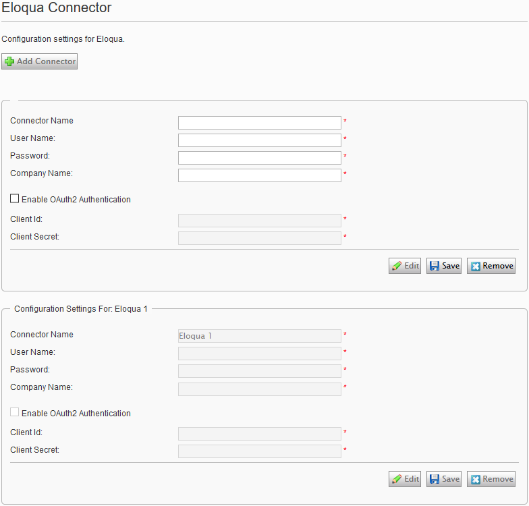This screenshot has height=506, width=529.
Task: Click the 'Configuration settings for Eloqua.' text
Action: point(63,39)
